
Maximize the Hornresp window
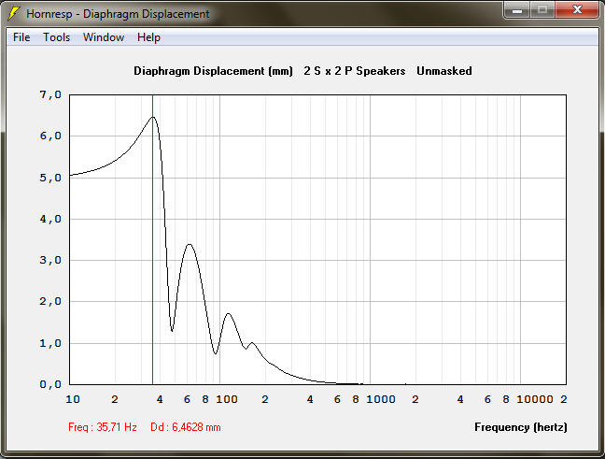[542, 9]
